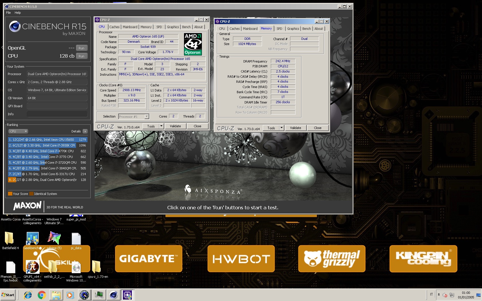The image size is (482, 301).
Task: Click the network connection tray icon
Action: point(452,295)
